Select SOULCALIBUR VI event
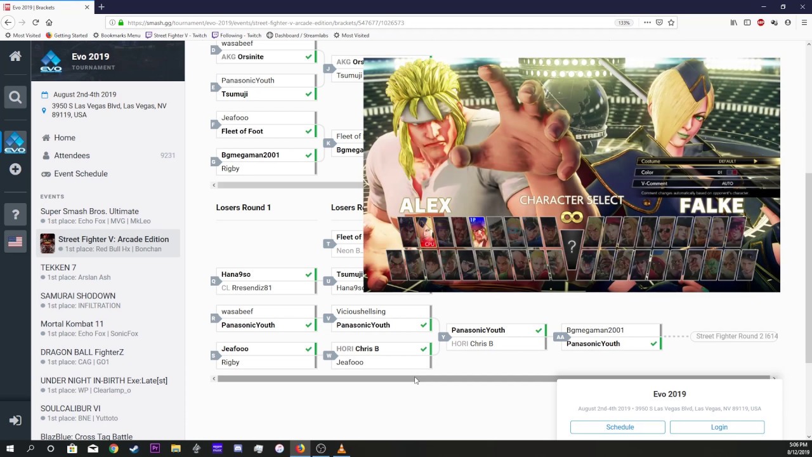This screenshot has width=812, height=457. (70, 408)
